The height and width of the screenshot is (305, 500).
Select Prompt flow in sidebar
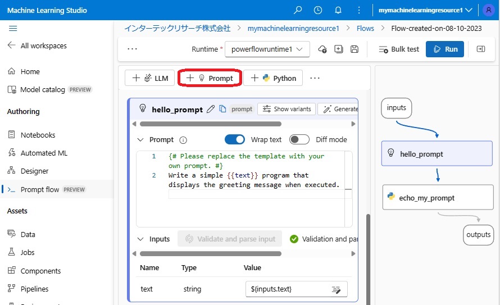click(57, 189)
